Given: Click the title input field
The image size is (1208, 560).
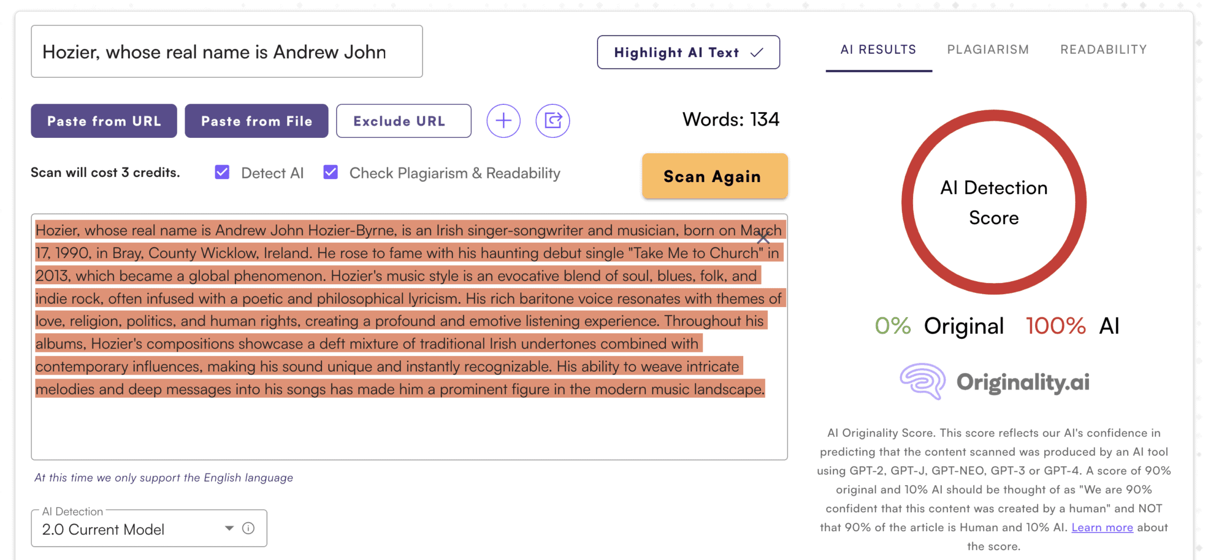Looking at the screenshot, I should click(x=226, y=52).
